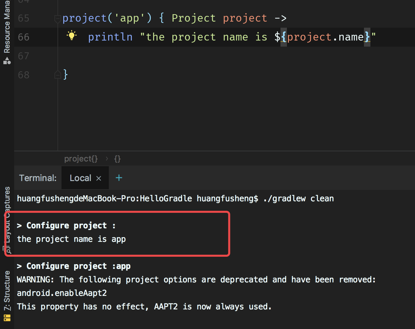This screenshot has height=329, width=415.
Task: Click the Resource Manager shapes icon
Action: 7,61
